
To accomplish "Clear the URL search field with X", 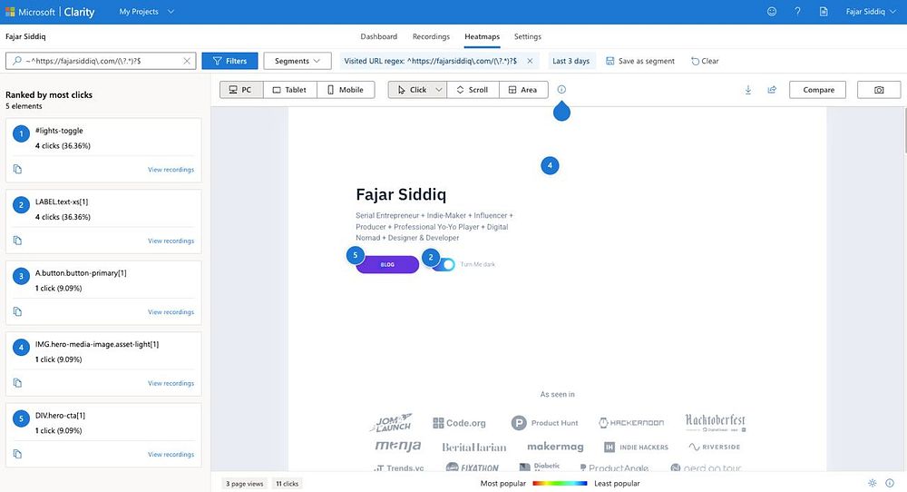I will pos(187,61).
